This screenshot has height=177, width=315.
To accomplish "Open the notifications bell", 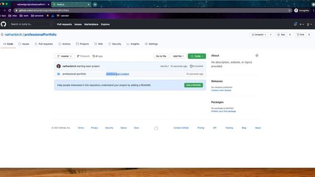I will [x=295, y=24].
